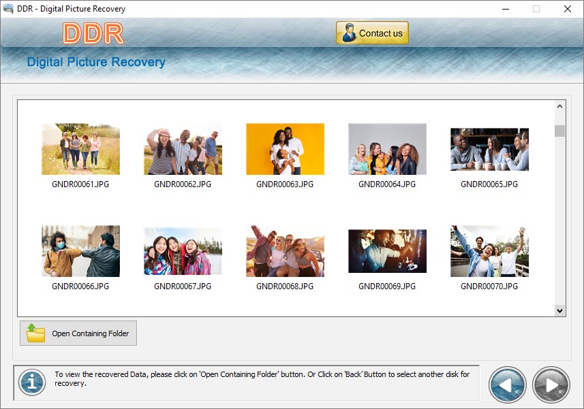
Task: Click the app icon in title bar
Action: (9, 9)
